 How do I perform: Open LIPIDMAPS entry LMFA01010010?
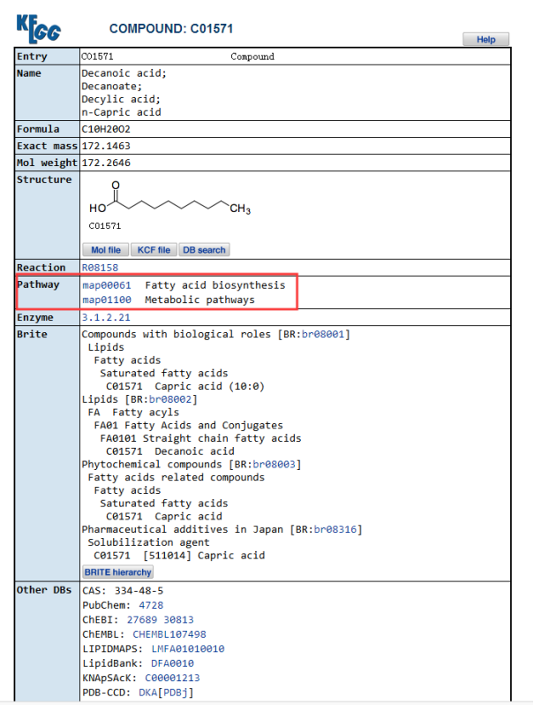188,648
